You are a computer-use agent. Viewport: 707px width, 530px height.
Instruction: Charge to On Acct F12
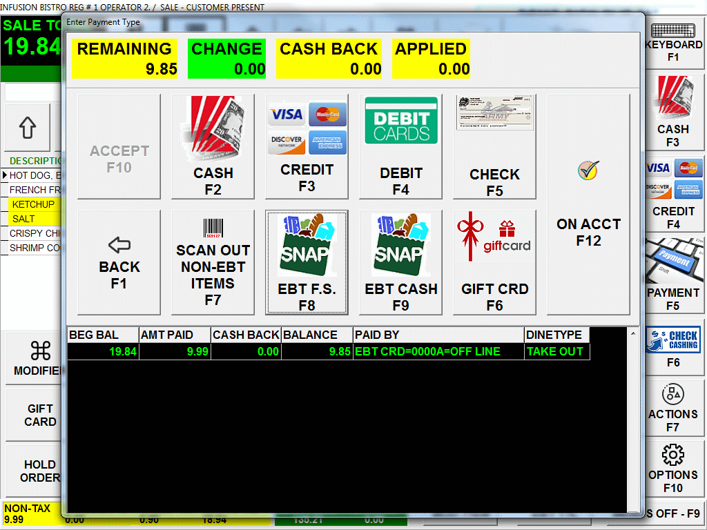588,204
